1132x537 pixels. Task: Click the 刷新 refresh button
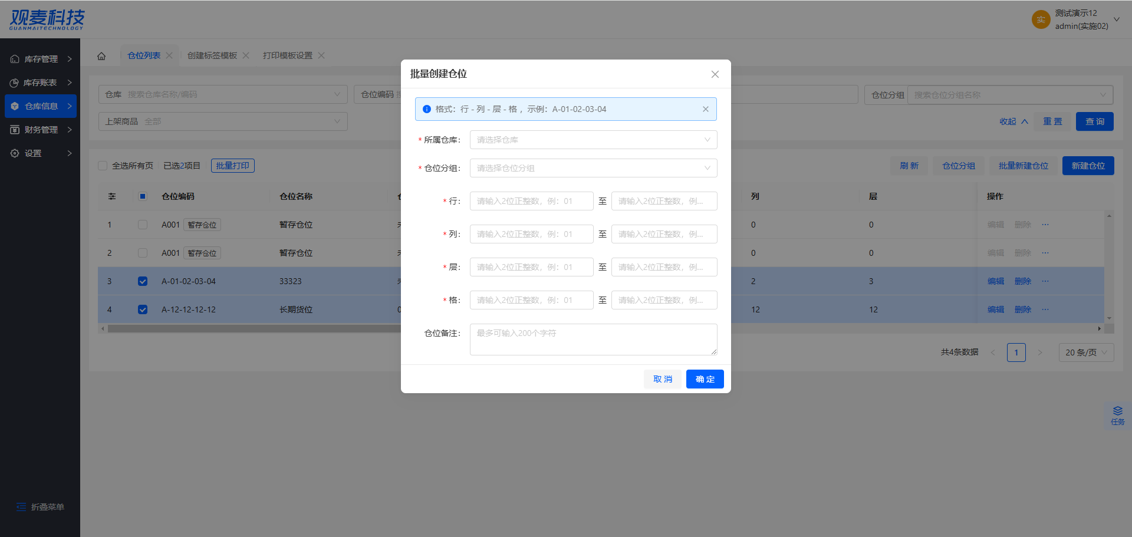click(909, 166)
